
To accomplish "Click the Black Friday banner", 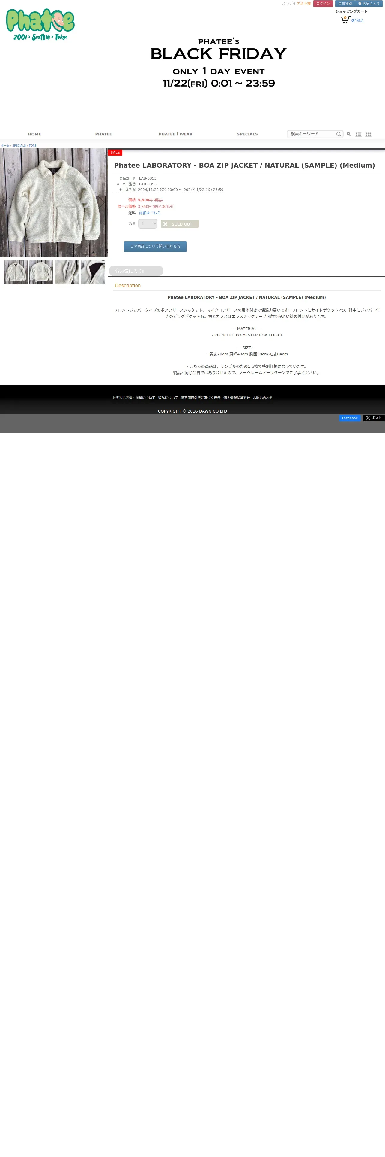I will pyautogui.click(x=218, y=63).
